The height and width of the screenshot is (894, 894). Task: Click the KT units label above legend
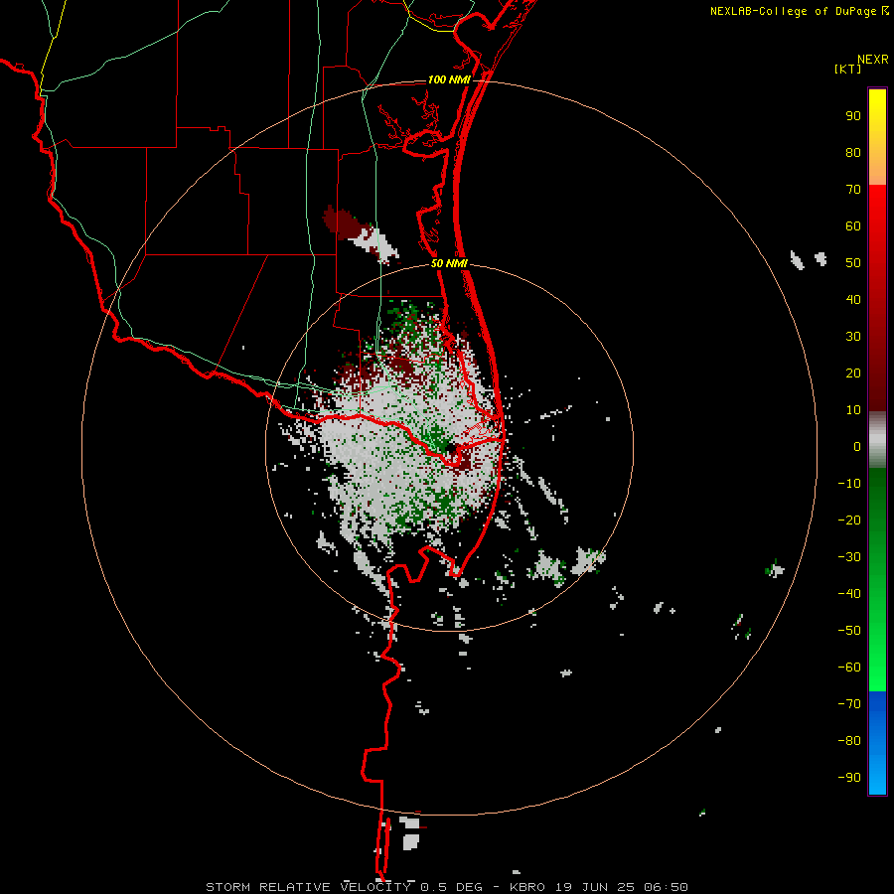(847, 69)
